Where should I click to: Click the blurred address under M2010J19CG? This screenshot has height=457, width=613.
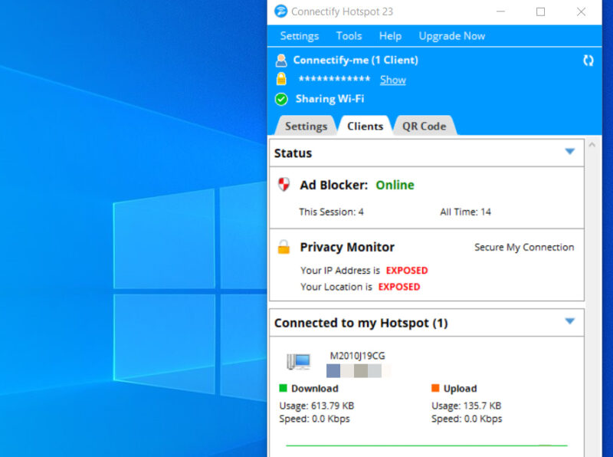358,370
